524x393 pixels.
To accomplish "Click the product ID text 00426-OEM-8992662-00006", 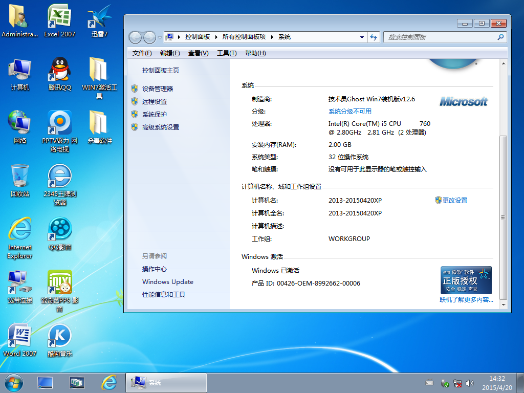I will 318,283.
